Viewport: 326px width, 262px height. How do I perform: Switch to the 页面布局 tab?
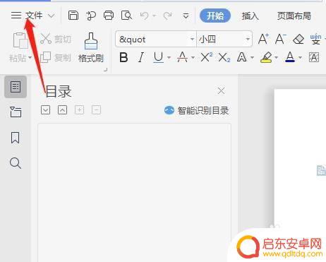[x=294, y=16]
